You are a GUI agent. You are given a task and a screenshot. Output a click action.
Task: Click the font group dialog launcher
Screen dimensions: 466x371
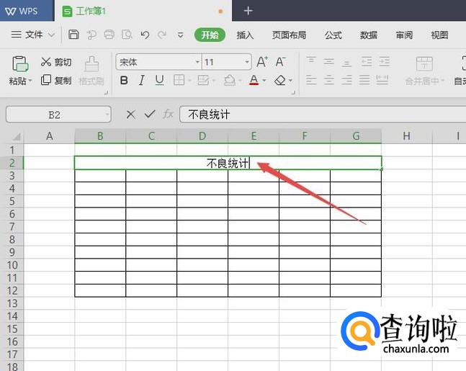coord(293,93)
